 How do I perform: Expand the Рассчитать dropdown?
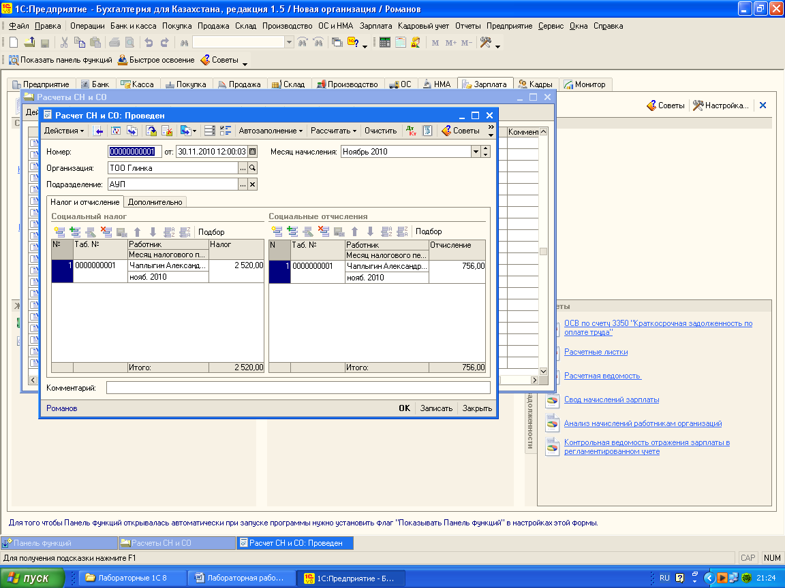tap(333, 131)
